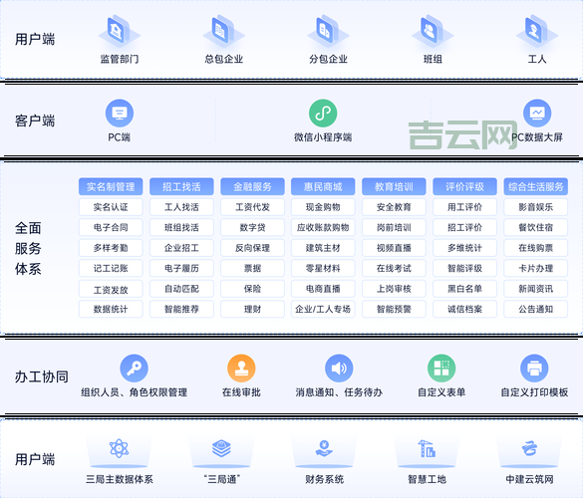Select 自动匹配
Viewport: 583px width, 498px height.
tap(181, 289)
